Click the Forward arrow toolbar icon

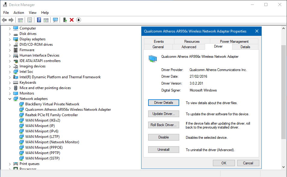click(11, 20)
